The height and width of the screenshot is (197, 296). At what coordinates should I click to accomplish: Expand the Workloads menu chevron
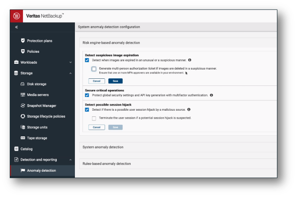pos(70,62)
